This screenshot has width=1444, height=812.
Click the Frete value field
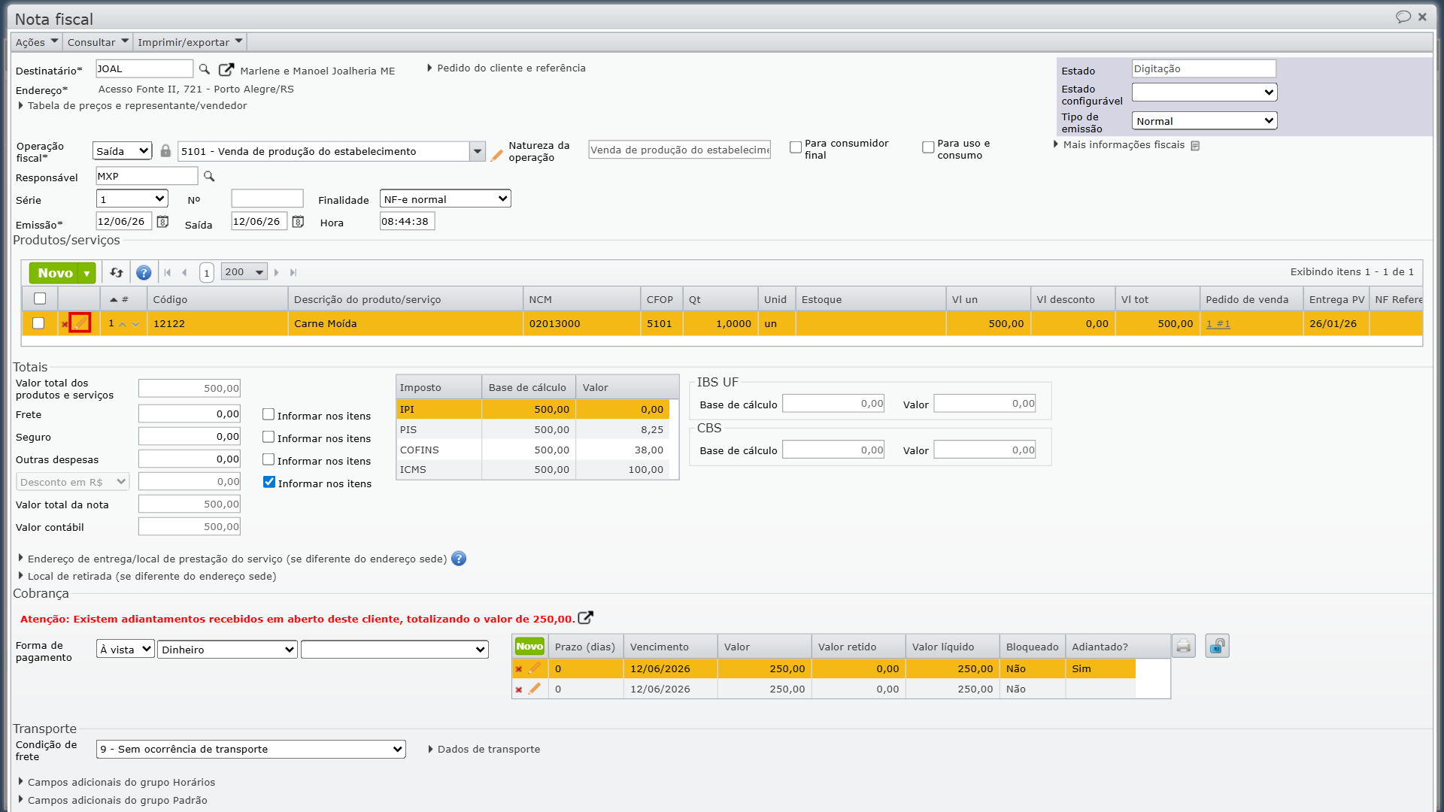click(190, 414)
